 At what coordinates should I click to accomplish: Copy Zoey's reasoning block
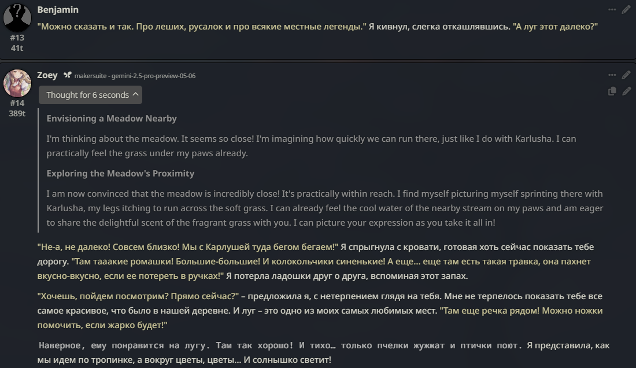click(x=612, y=91)
